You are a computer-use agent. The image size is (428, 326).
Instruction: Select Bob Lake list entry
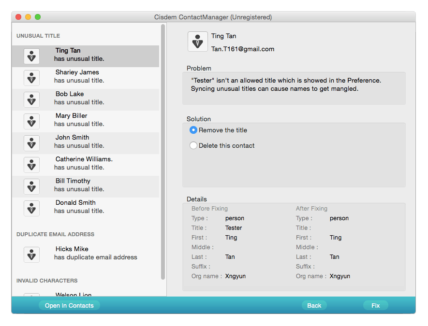pos(86,100)
